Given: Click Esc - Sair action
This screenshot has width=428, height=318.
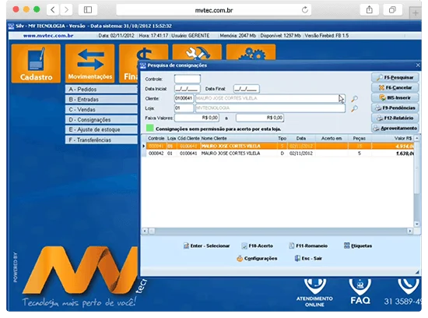Looking at the screenshot, I should pyautogui.click(x=308, y=259).
